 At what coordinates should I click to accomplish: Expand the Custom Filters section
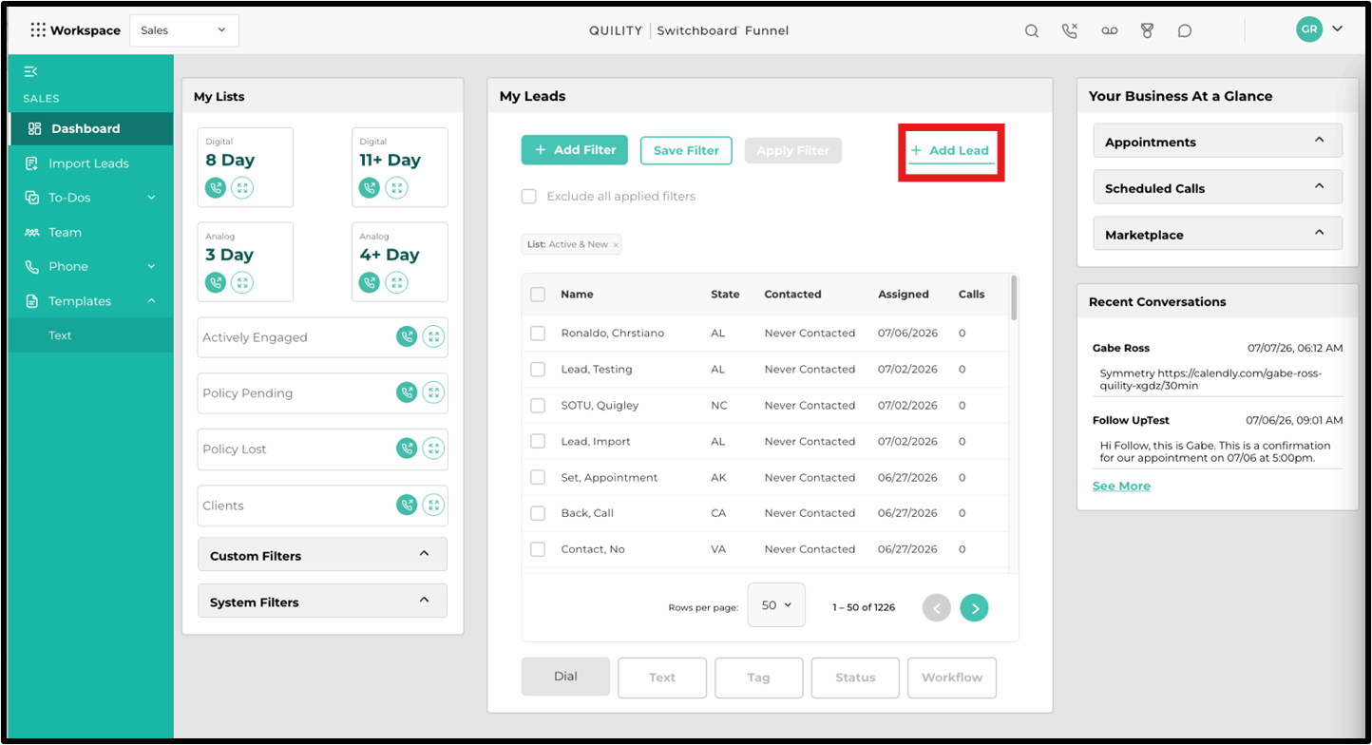[x=322, y=555]
